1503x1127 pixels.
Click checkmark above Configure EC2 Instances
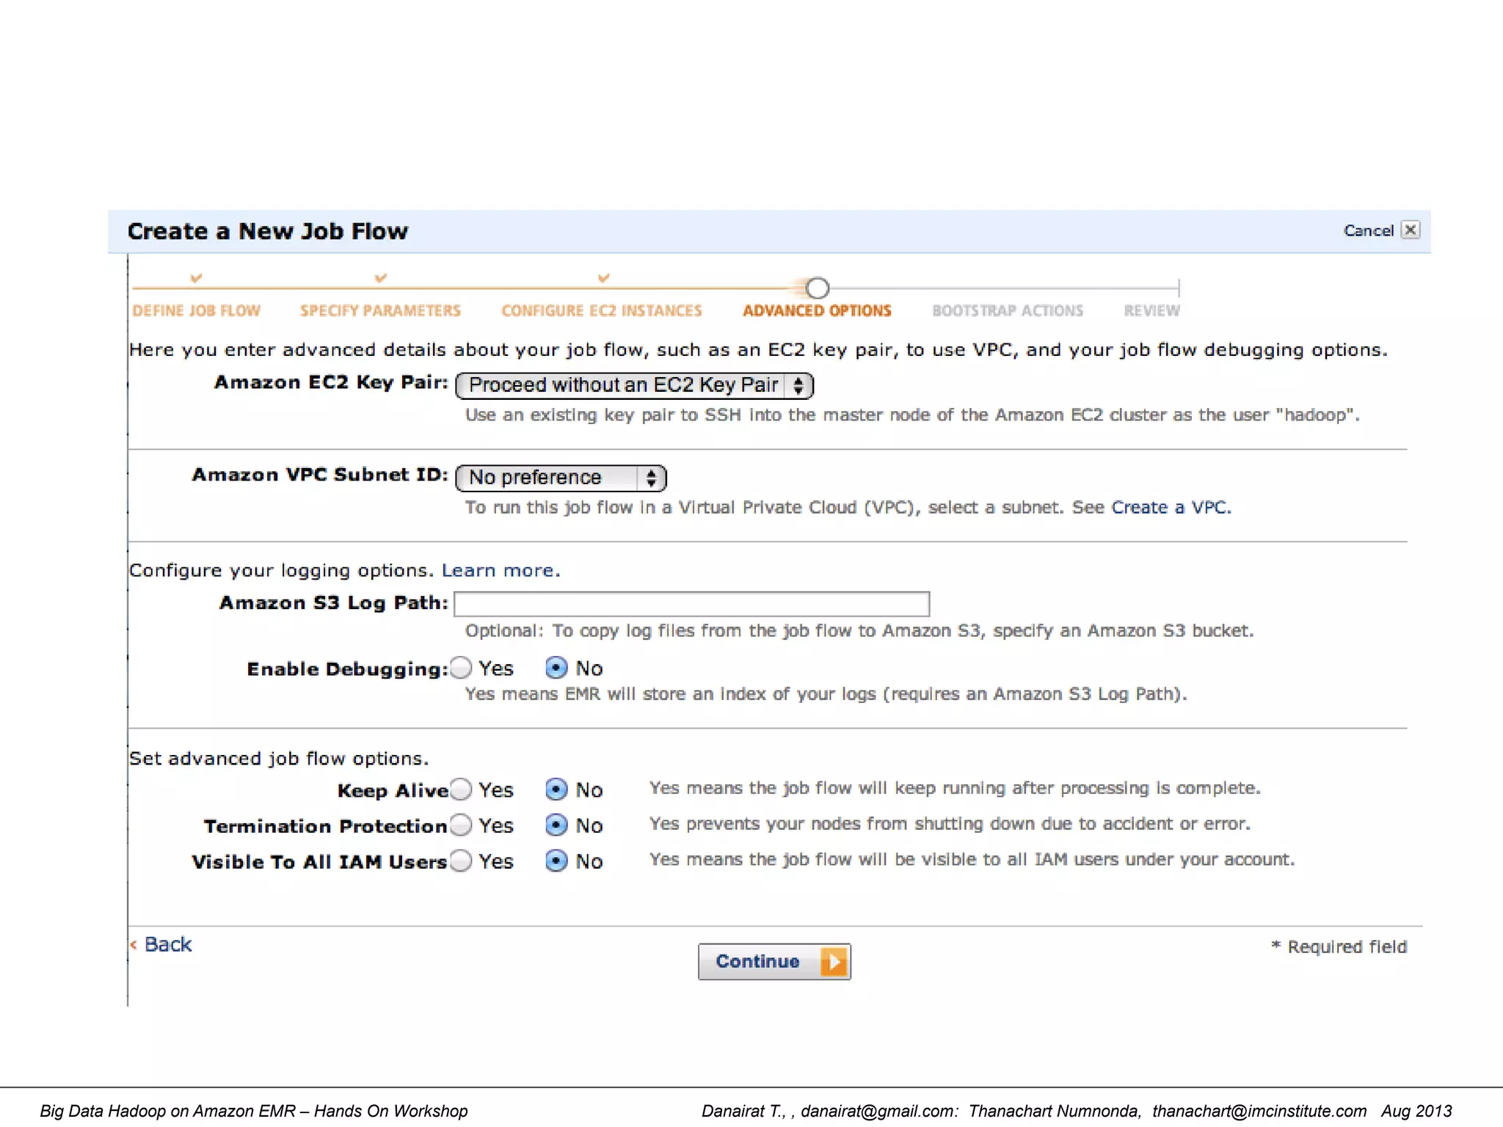coord(603,278)
